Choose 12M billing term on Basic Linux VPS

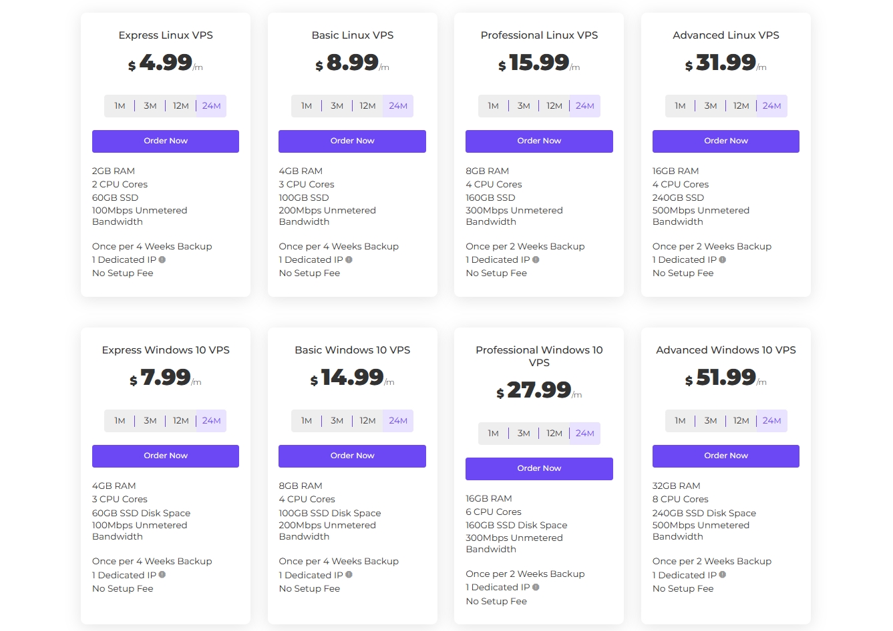367,106
